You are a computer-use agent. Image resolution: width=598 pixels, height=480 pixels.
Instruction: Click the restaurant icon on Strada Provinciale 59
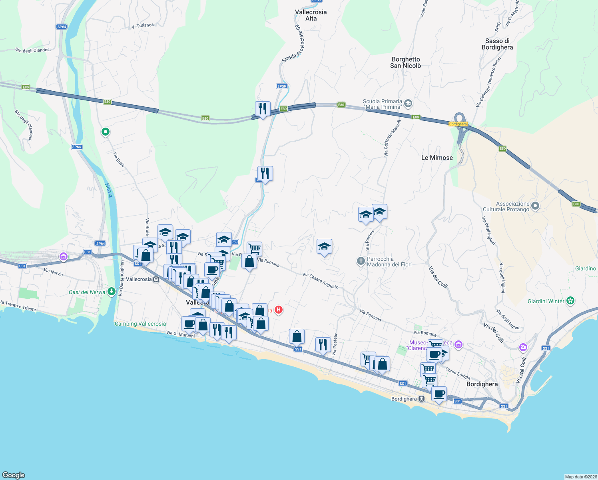coord(265,173)
